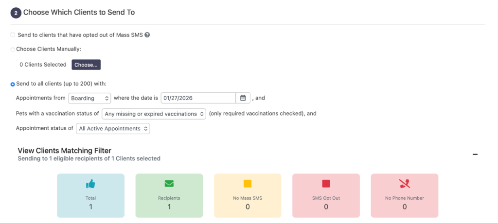Click the yellow No Mass SMS icon

click(248, 184)
